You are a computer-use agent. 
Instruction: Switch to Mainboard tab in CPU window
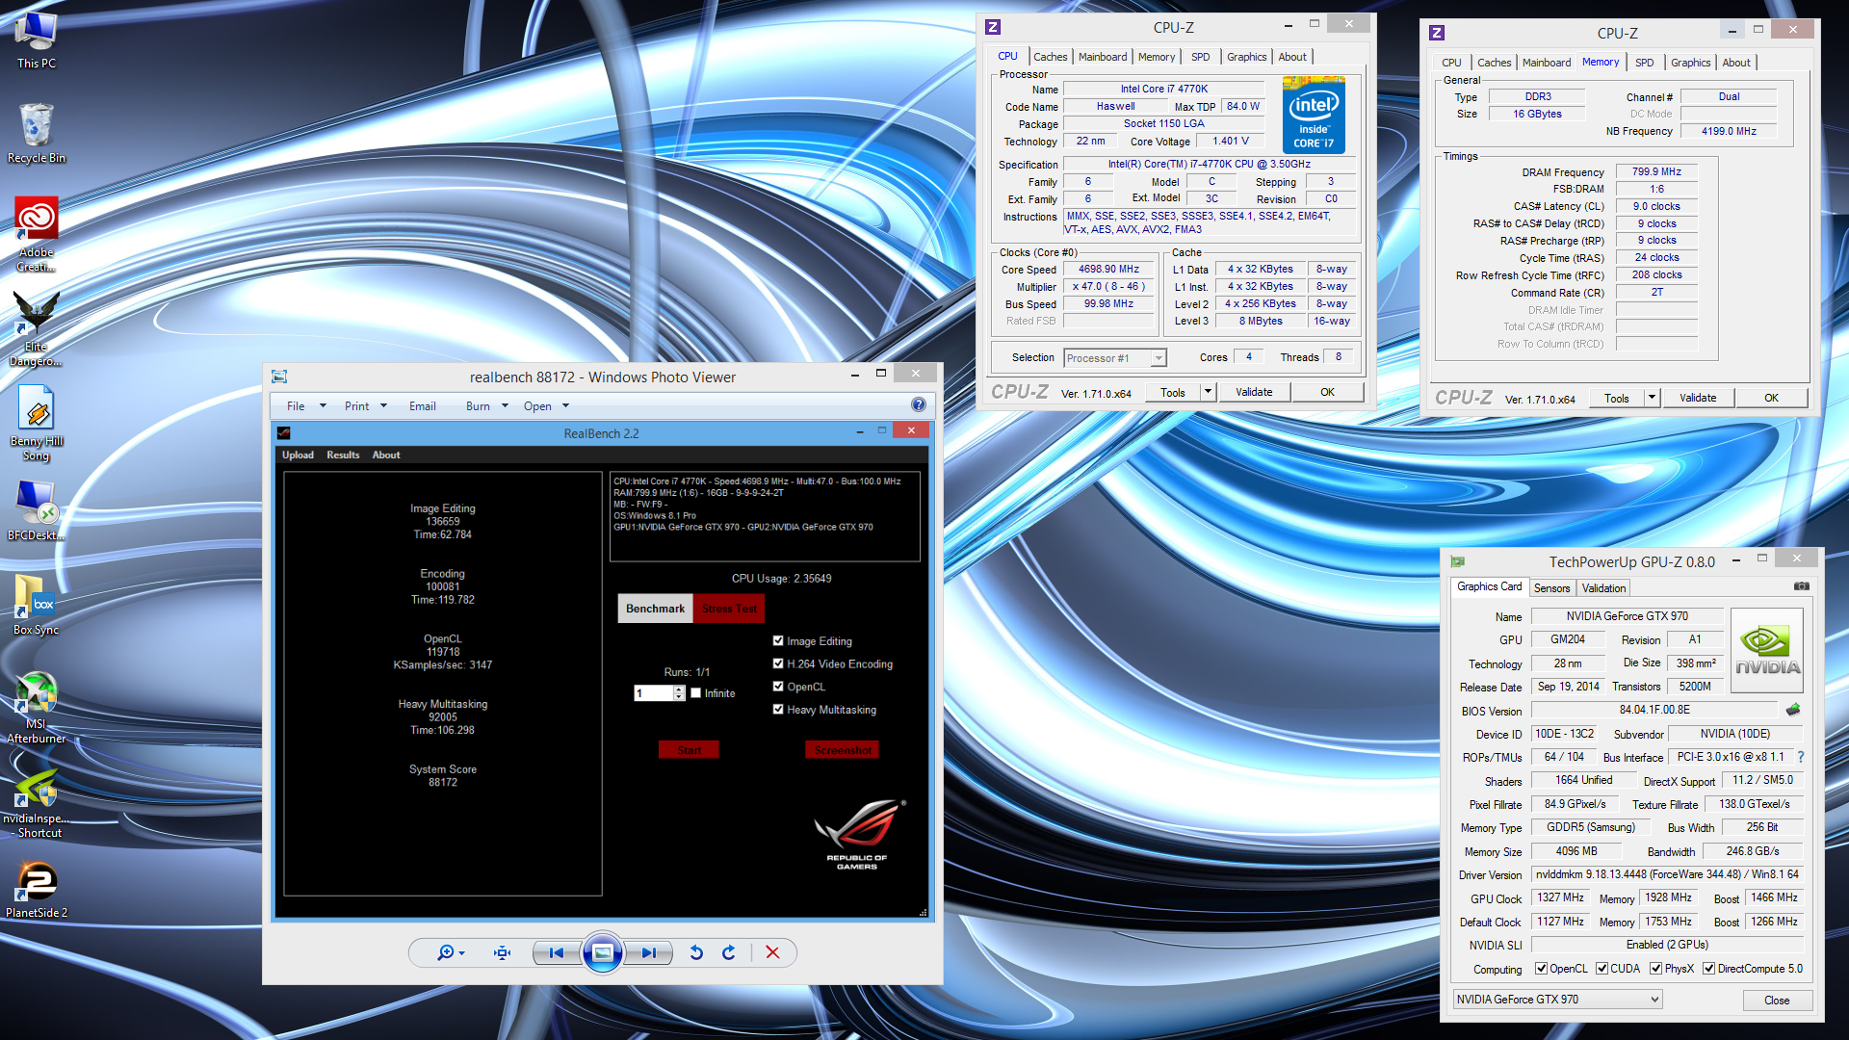pyautogui.click(x=1102, y=57)
